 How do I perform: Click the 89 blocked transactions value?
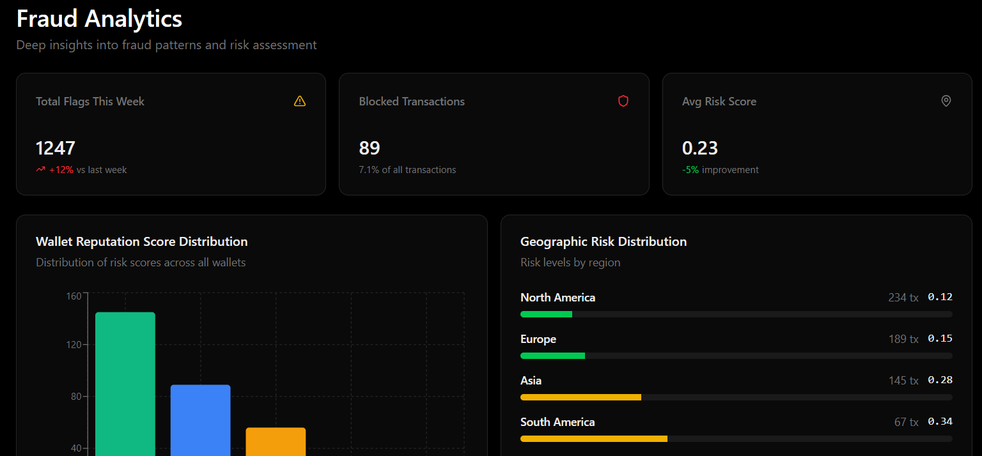tap(370, 148)
